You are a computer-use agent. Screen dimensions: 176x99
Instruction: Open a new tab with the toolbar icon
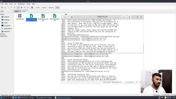(2, 7)
